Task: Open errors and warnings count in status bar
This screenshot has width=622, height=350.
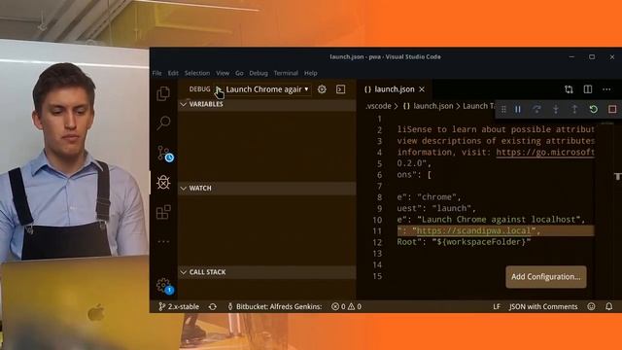Action: pyautogui.click(x=346, y=306)
